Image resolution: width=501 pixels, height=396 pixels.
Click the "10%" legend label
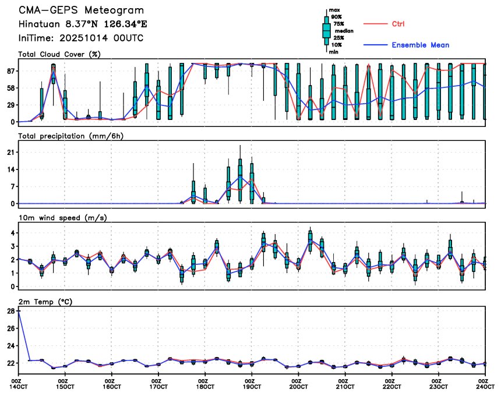[x=336, y=45]
